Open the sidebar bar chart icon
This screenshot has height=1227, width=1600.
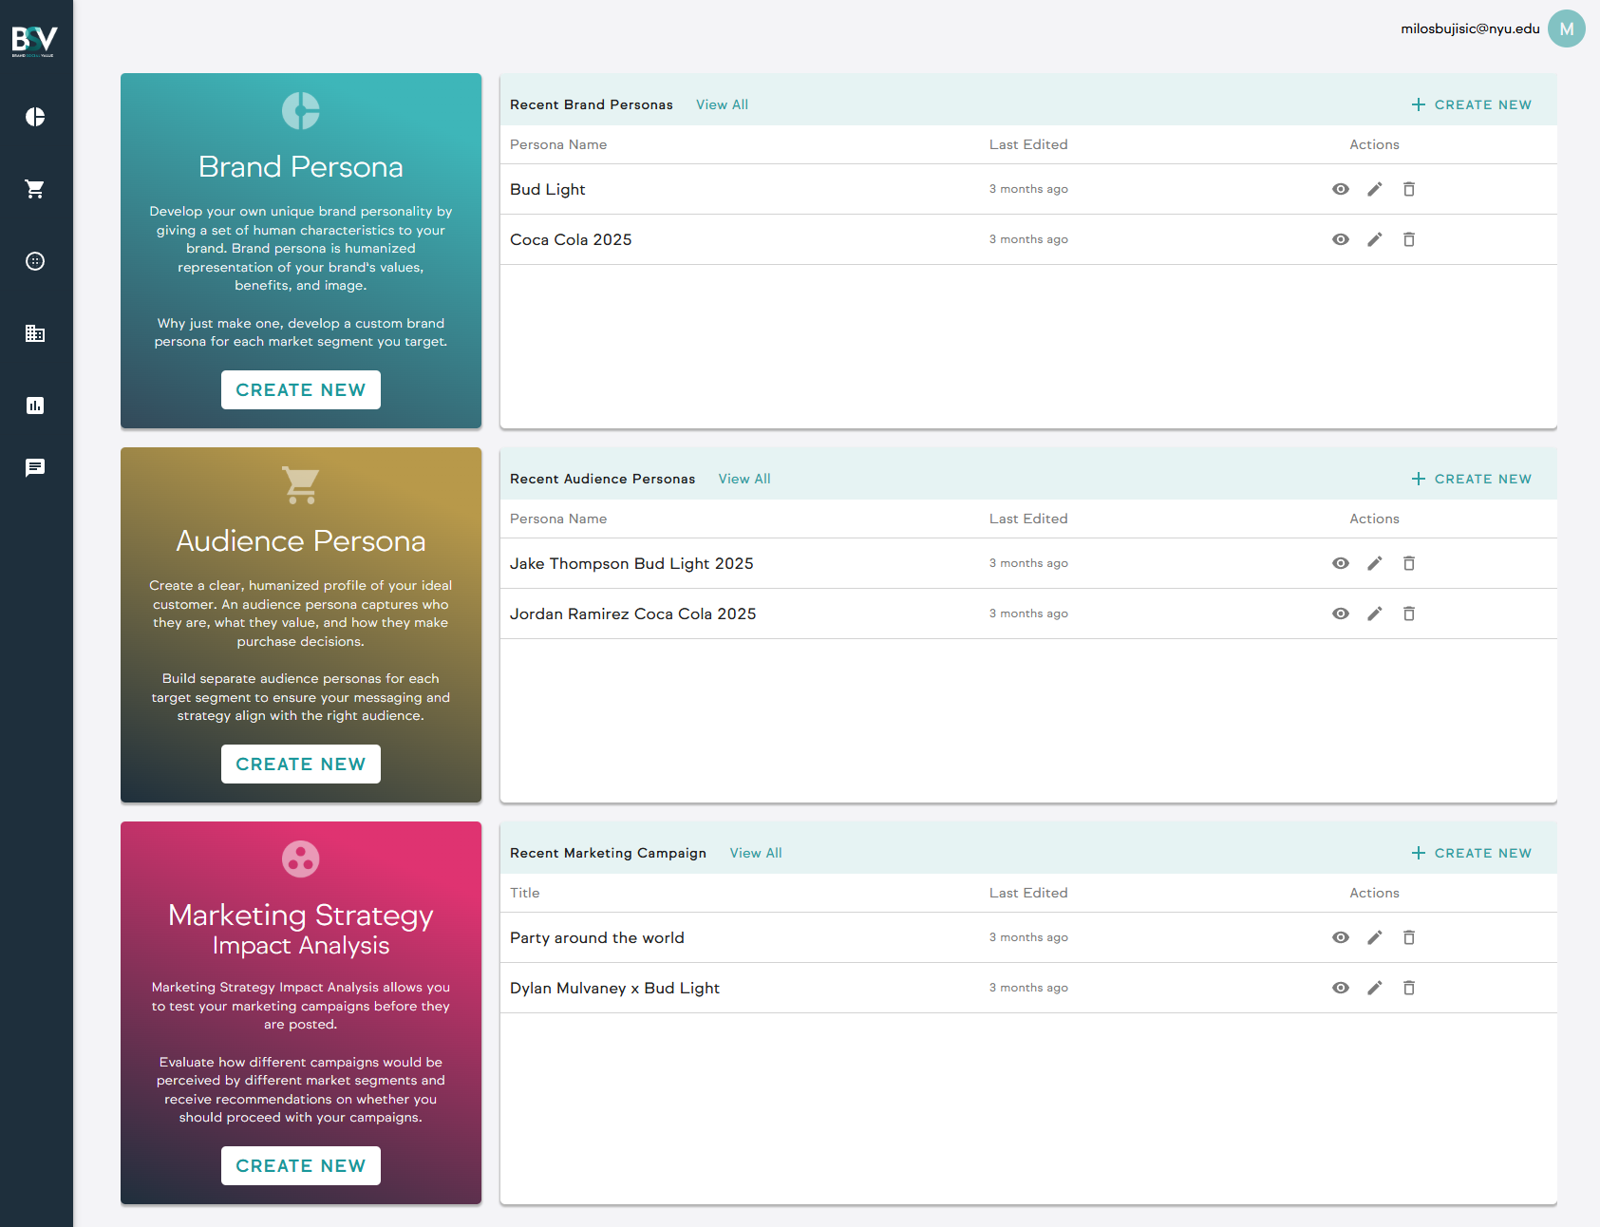tap(35, 406)
